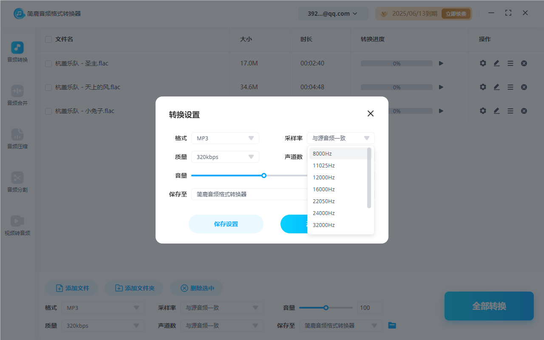Rename 天上的风.flac using the pencil icon
The height and width of the screenshot is (340, 544).
coord(496,87)
